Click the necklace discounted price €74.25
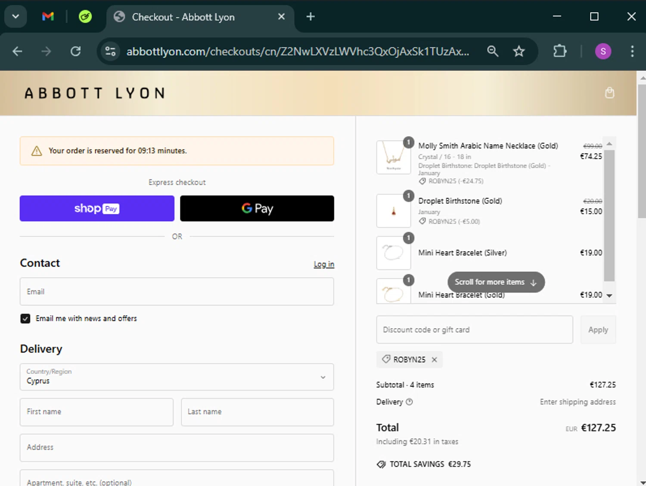646x486 pixels. click(591, 156)
